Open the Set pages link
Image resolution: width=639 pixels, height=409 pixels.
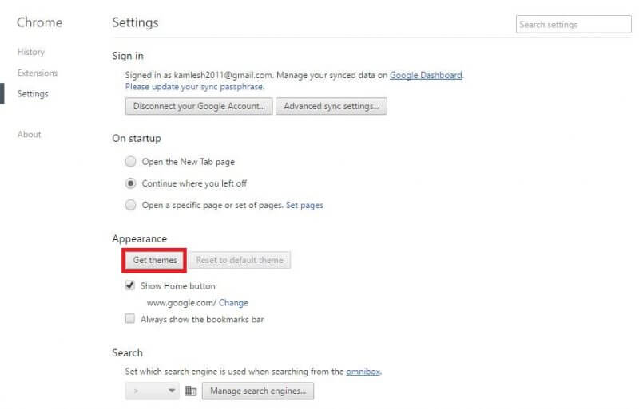(x=304, y=205)
